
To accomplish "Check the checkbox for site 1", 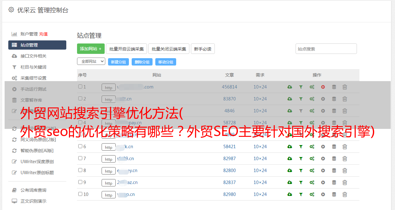I will tap(80, 87).
